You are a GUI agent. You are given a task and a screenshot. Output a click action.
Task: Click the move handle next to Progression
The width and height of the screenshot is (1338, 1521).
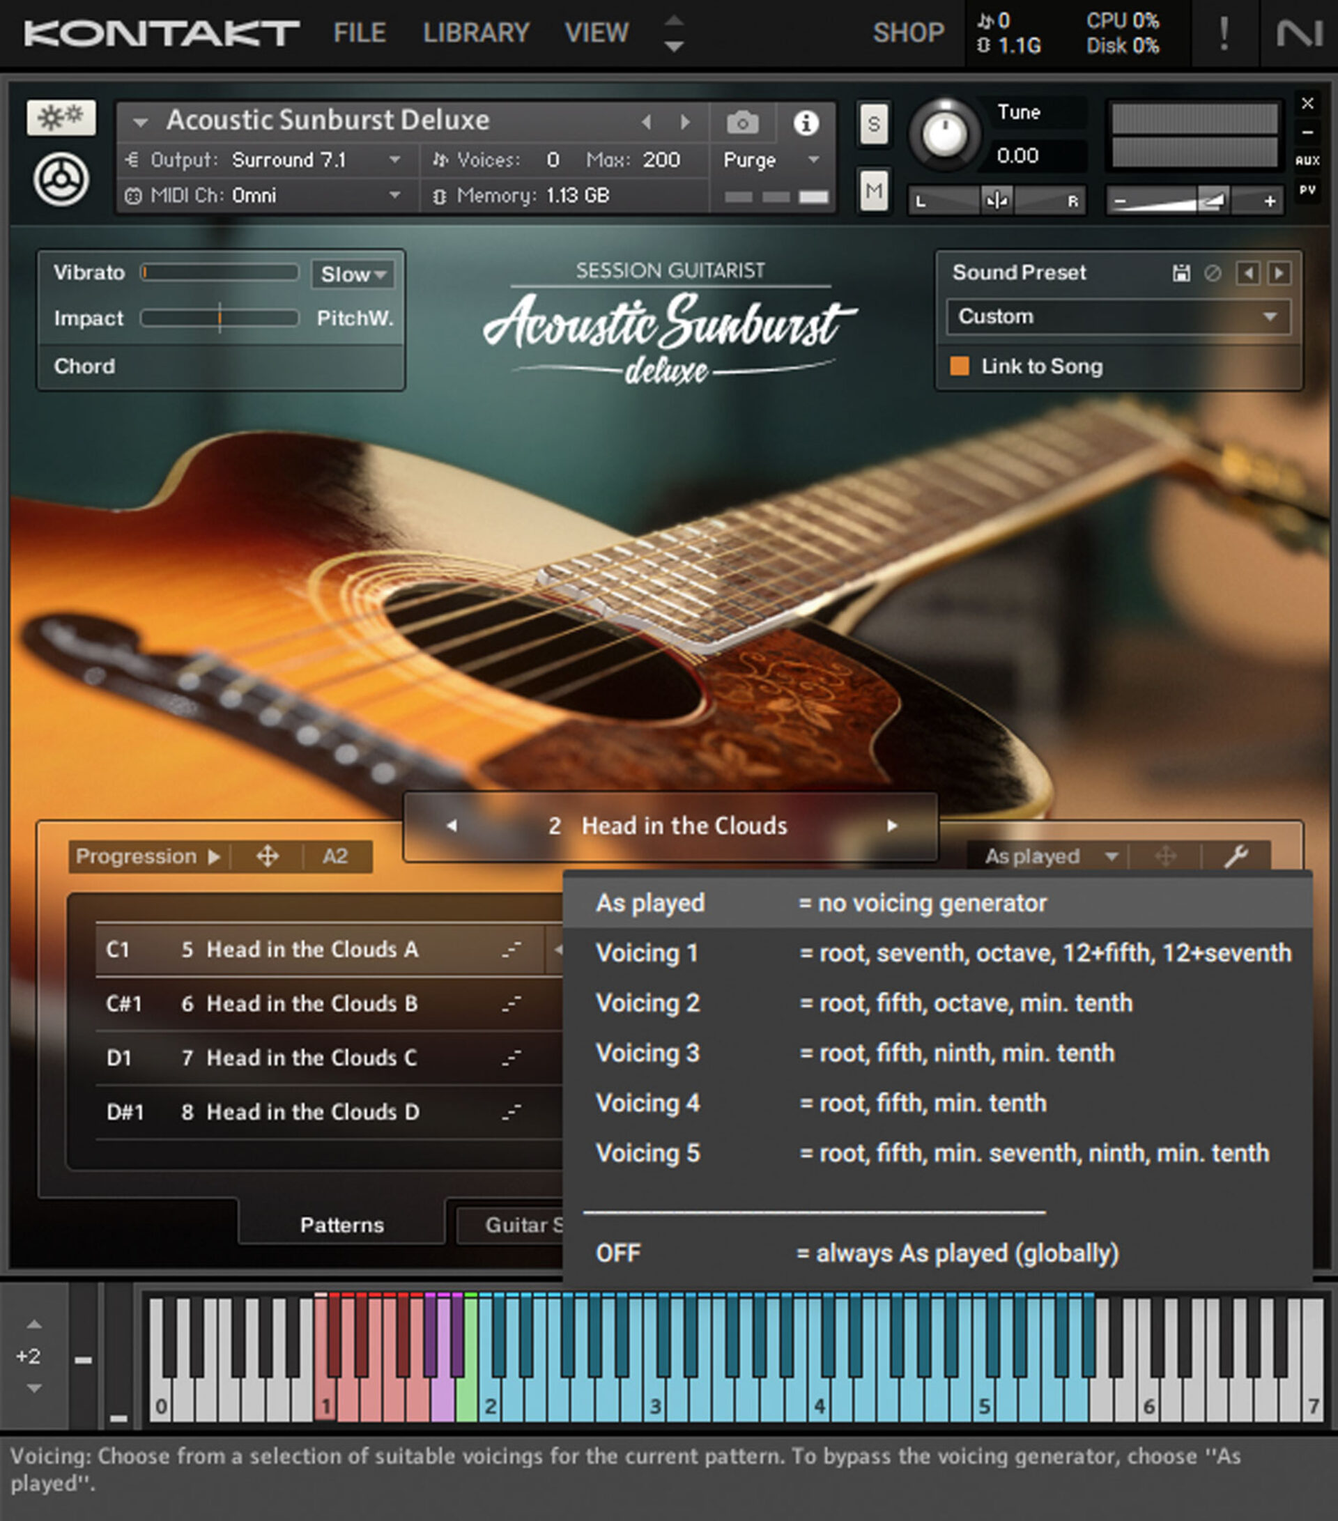tap(267, 856)
